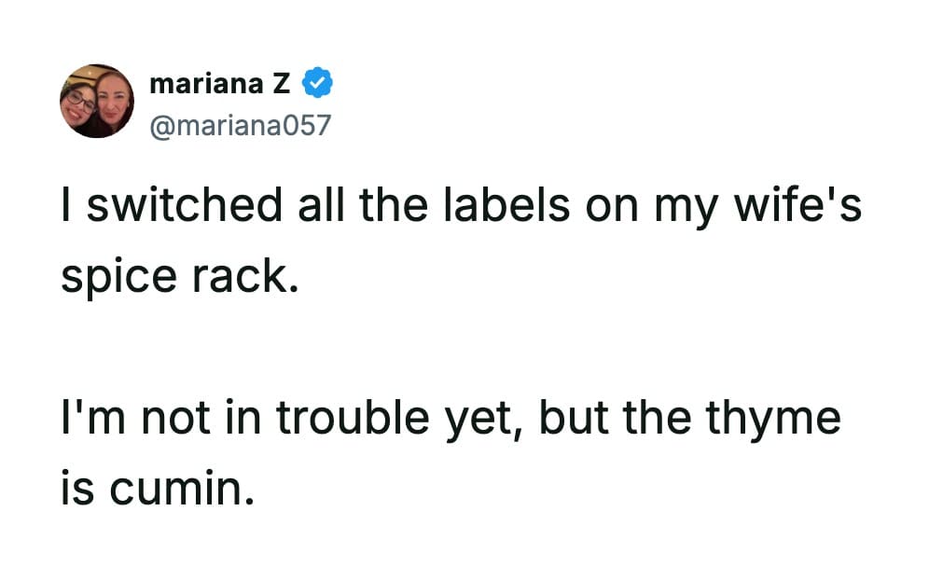Click the mariana Z profile avatar

coord(97,101)
